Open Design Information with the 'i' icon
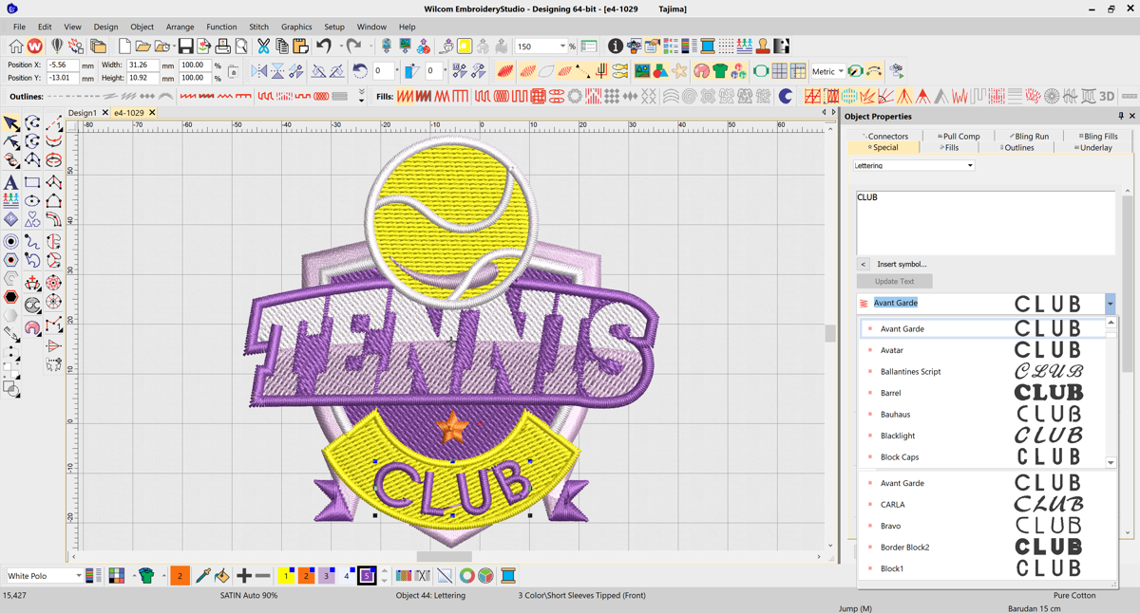The width and height of the screenshot is (1140, 613). (x=615, y=46)
